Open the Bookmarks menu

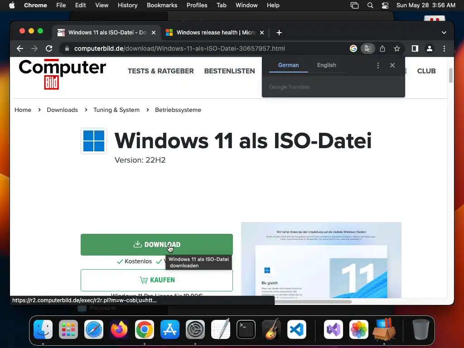[x=162, y=5]
